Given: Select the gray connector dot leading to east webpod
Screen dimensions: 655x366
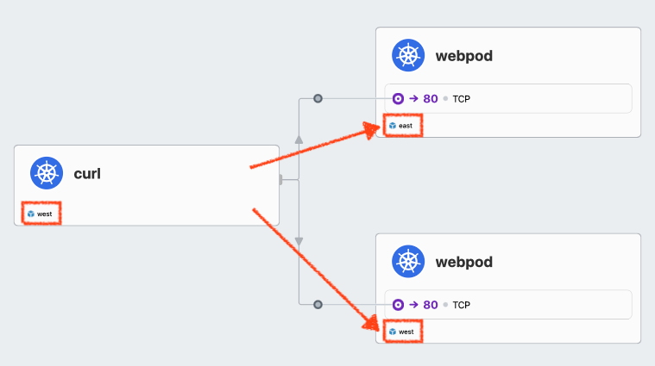Looking at the screenshot, I should pos(318,98).
